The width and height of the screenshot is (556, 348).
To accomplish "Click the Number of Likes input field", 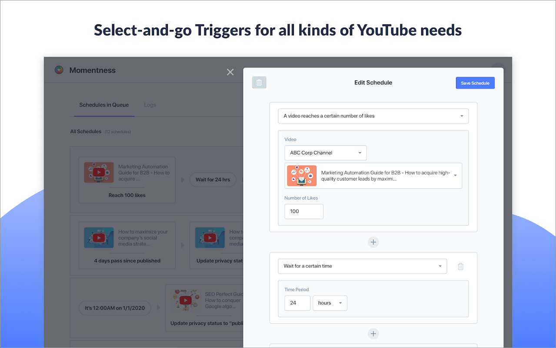I will pos(304,211).
